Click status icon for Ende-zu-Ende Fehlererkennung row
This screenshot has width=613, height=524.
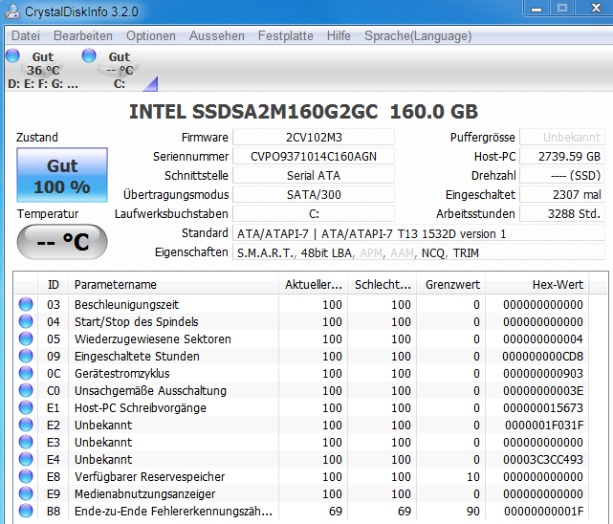(x=26, y=511)
